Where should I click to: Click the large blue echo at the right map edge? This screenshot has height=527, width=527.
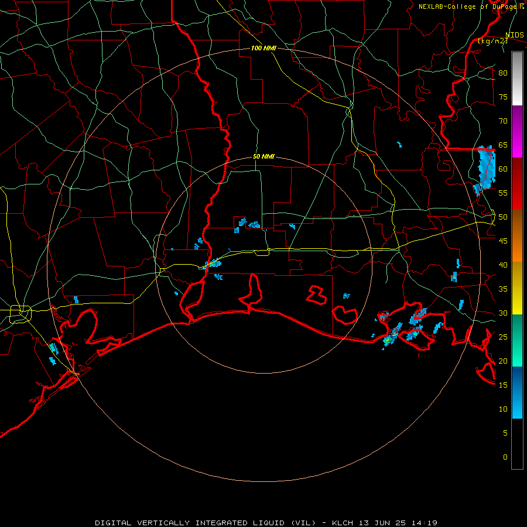coord(486,166)
